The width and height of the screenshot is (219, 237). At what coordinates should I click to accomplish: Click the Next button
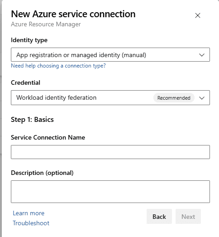[x=188, y=217]
